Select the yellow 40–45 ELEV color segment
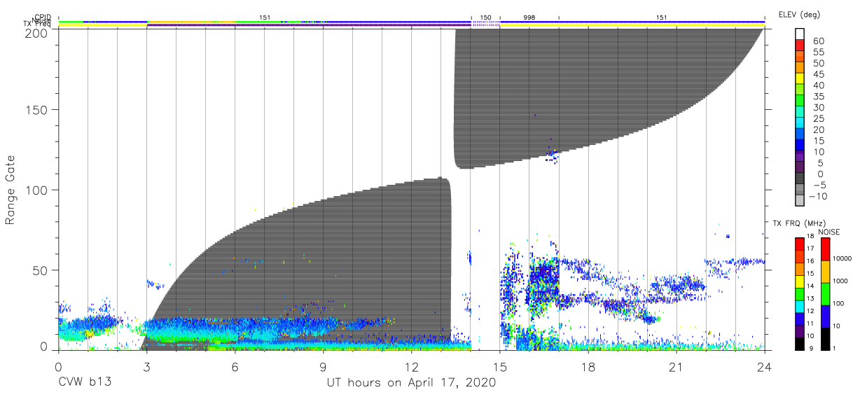This screenshot has width=860, height=397. pyautogui.click(x=799, y=78)
